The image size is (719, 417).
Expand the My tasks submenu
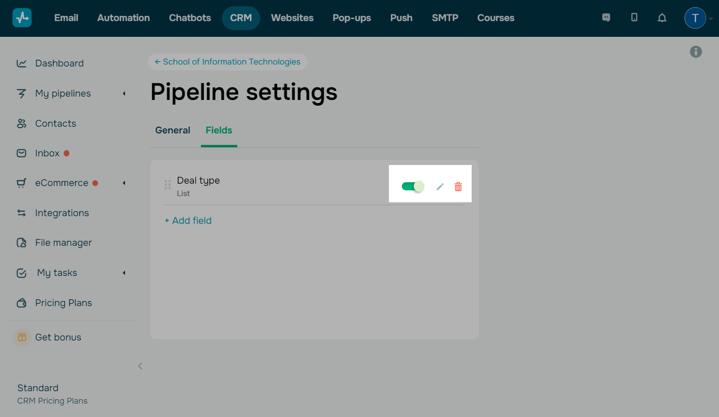tap(124, 273)
